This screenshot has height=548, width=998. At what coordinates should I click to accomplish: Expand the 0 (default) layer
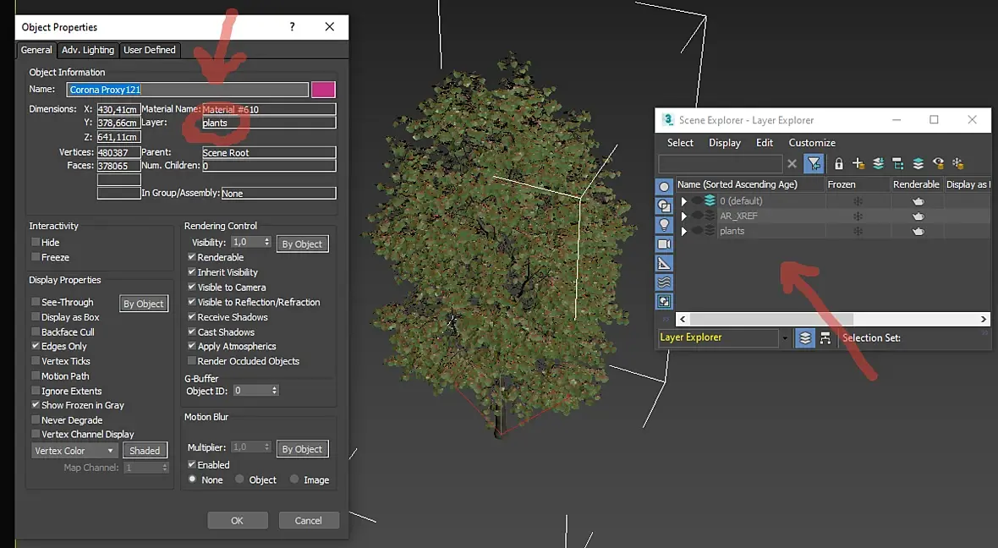tap(684, 201)
